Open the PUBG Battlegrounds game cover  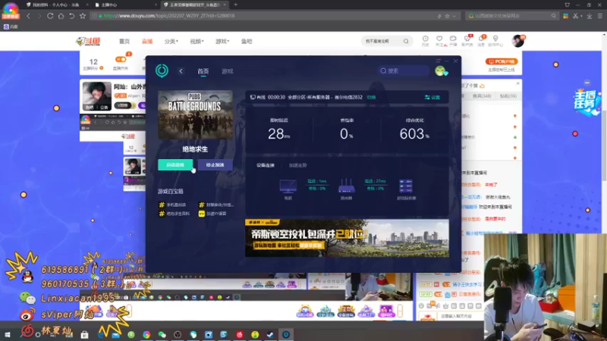[x=196, y=114]
